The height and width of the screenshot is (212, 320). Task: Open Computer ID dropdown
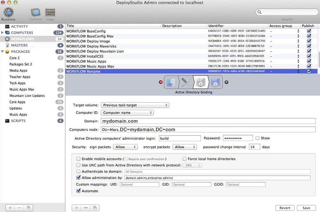pos(127,113)
